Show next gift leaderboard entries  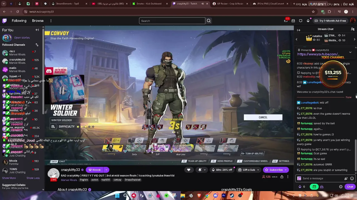point(354,39)
